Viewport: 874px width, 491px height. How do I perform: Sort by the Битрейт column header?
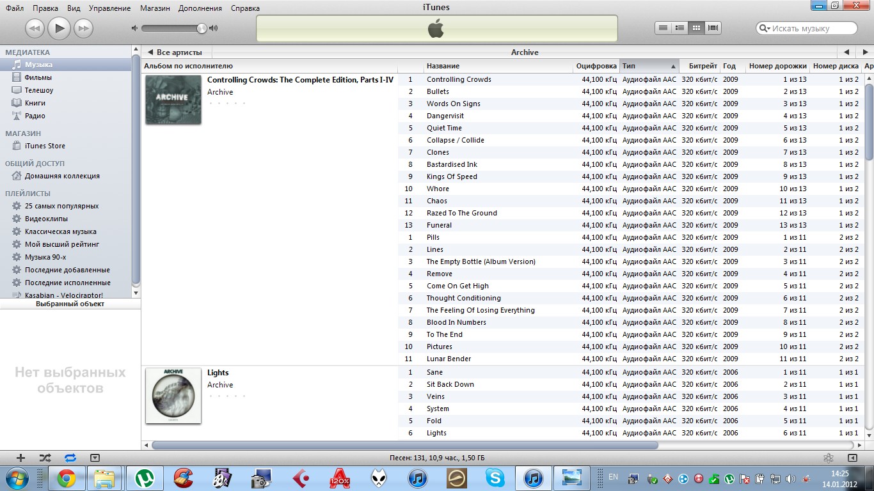pyautogui.click(x=699, y=66)
